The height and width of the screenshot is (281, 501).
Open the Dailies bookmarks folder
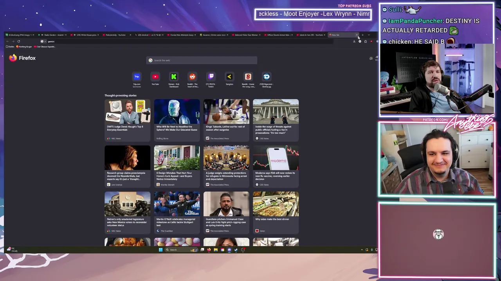(10, 46)
